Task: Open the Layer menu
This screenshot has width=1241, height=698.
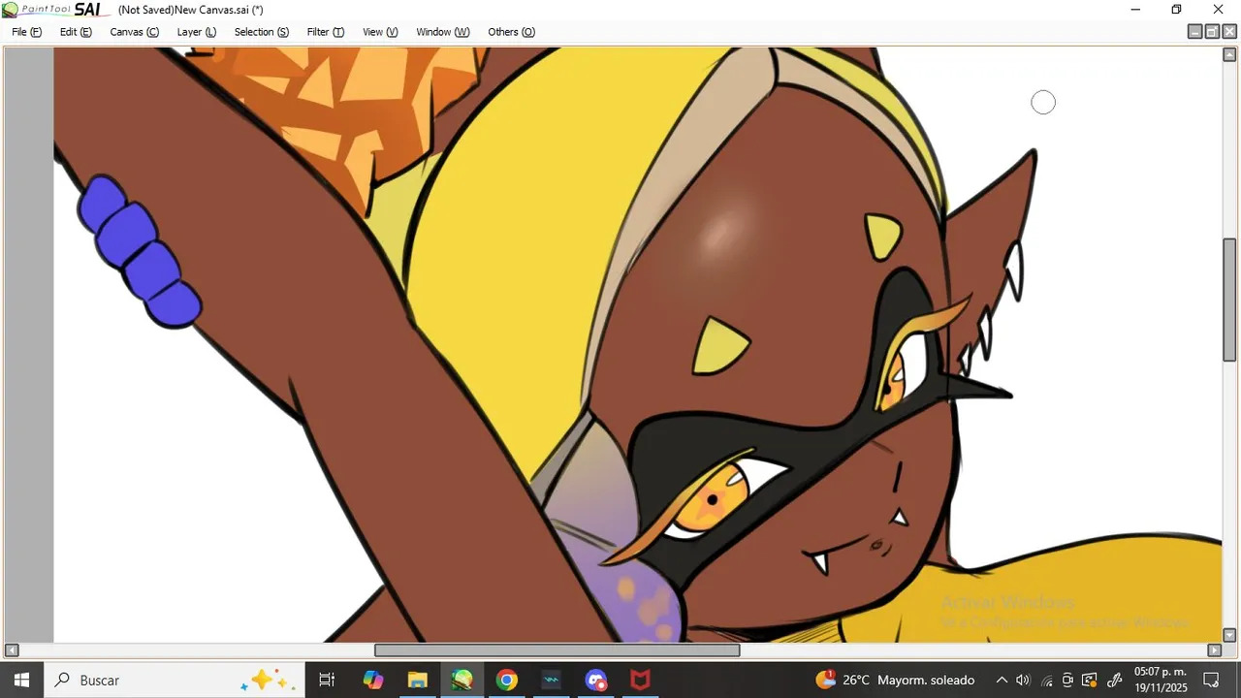Action: tap(196, 32)
